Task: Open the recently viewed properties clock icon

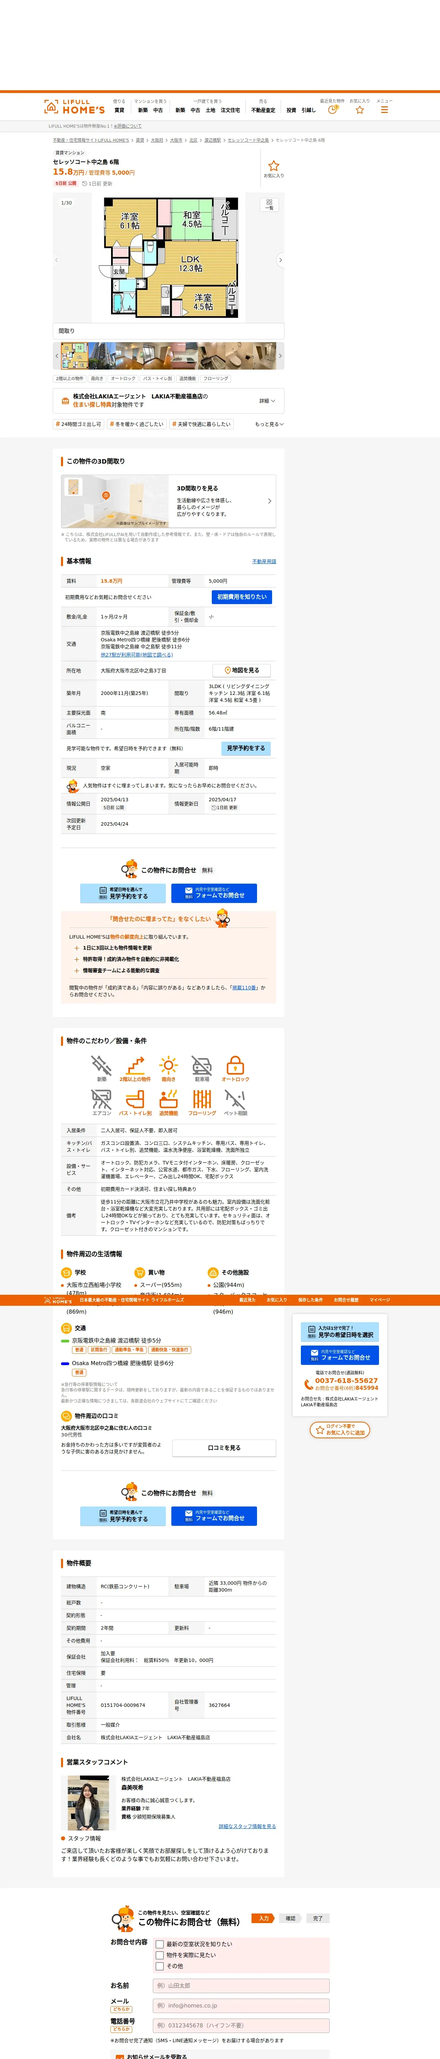Action: pos(333,109)
